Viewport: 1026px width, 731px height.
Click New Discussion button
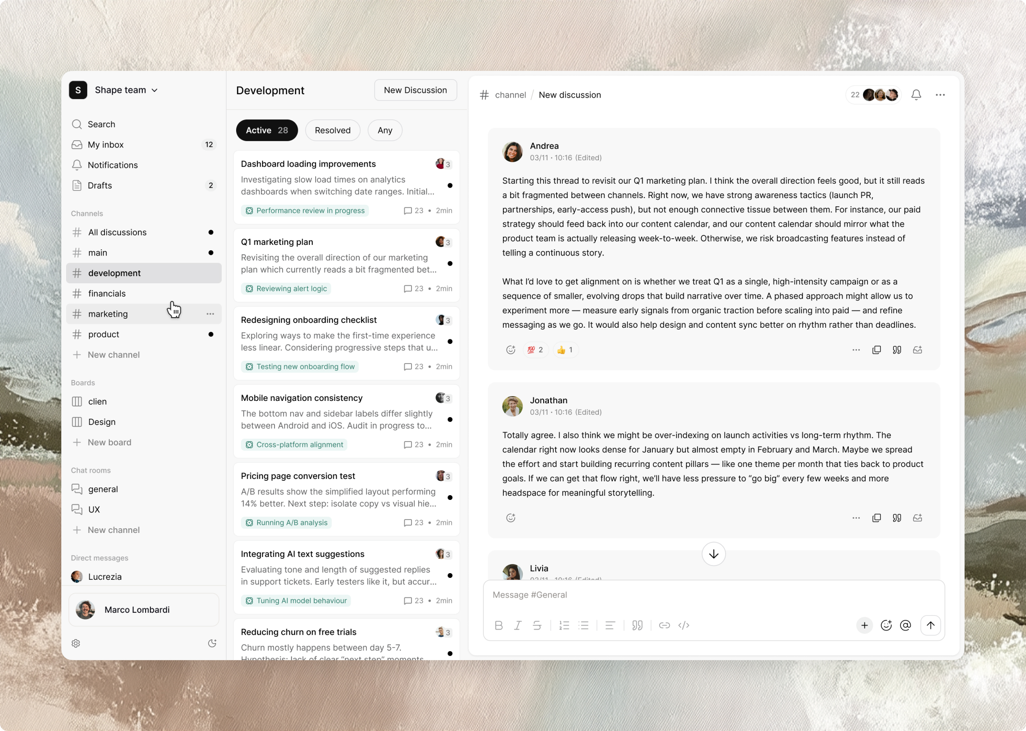(x=415, y=90)
